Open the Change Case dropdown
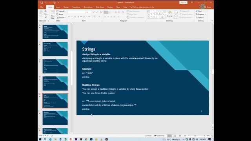 [89, 16]
